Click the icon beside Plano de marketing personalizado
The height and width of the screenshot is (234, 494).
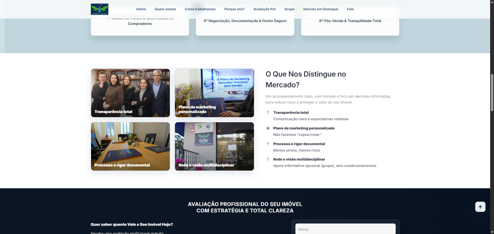(268, 128)
